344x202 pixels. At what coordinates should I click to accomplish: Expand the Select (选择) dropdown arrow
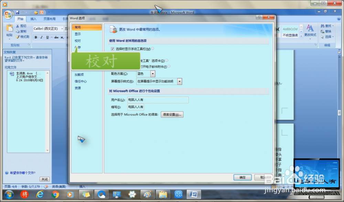click(333, 37)
